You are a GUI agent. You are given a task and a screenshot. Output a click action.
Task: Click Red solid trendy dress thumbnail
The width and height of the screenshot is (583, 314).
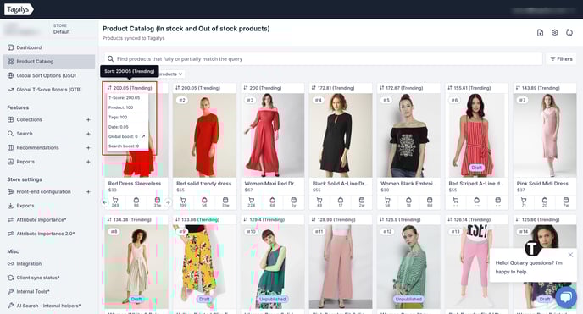click(204, 135)
